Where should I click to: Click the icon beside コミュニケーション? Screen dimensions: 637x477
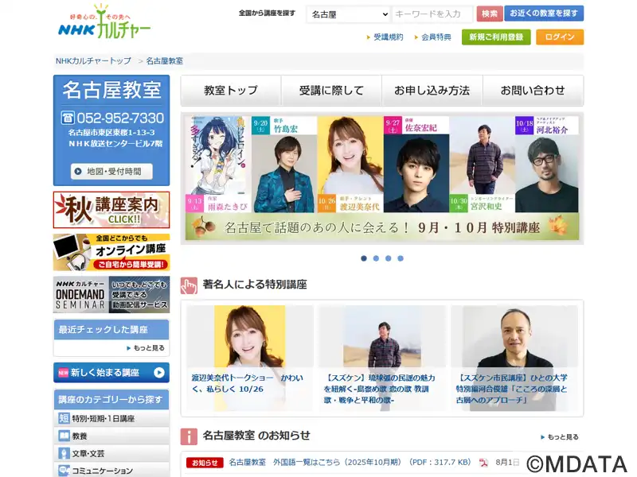pos(64,471)
